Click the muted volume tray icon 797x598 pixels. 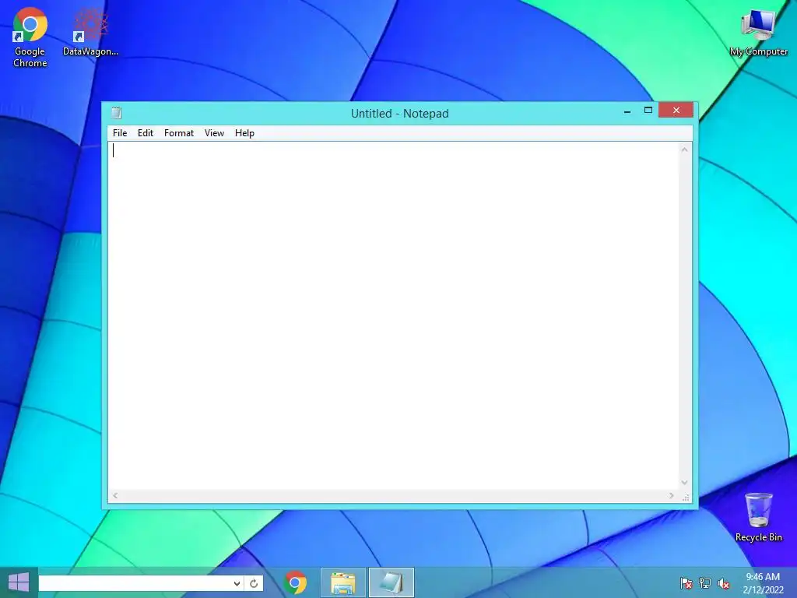723,583
